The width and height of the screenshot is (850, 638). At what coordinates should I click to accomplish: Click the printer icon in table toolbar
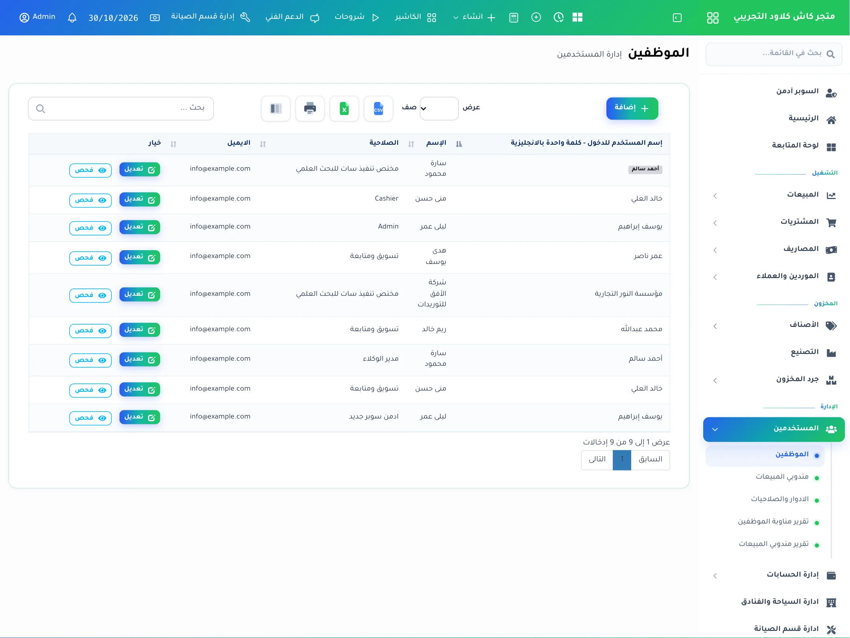310,109
